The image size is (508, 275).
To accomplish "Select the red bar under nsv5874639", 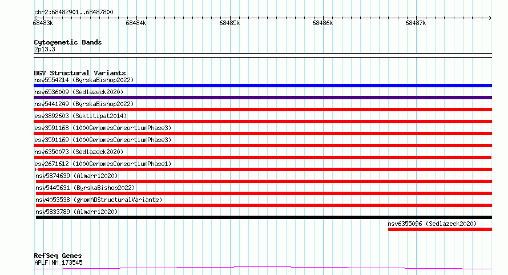I will tap(264, 181).
